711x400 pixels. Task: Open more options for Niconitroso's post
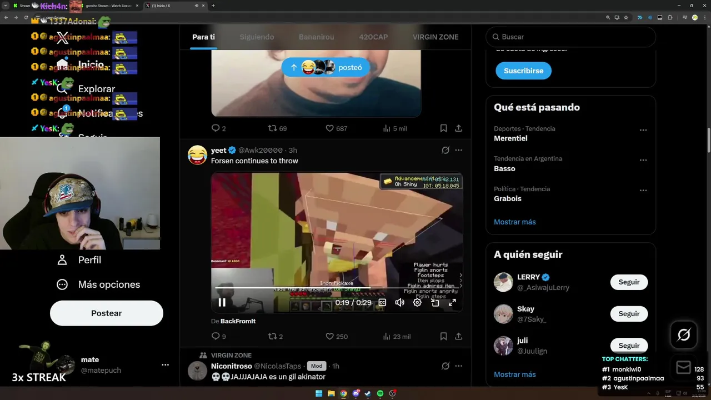(458, 366)
